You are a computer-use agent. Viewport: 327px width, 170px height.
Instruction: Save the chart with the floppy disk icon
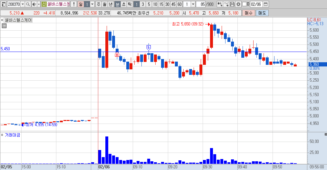click(x=232, y=4)
